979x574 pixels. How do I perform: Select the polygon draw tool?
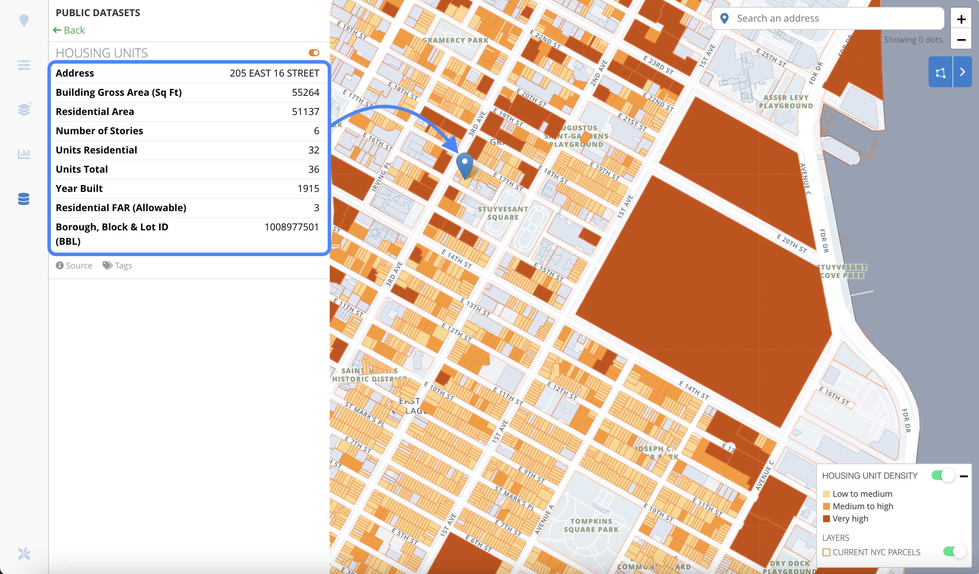pos(940,72)
